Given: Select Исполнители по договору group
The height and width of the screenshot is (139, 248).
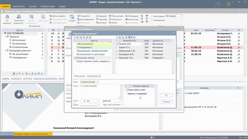Looking at the screenshot, I should [x=91, y=54].
